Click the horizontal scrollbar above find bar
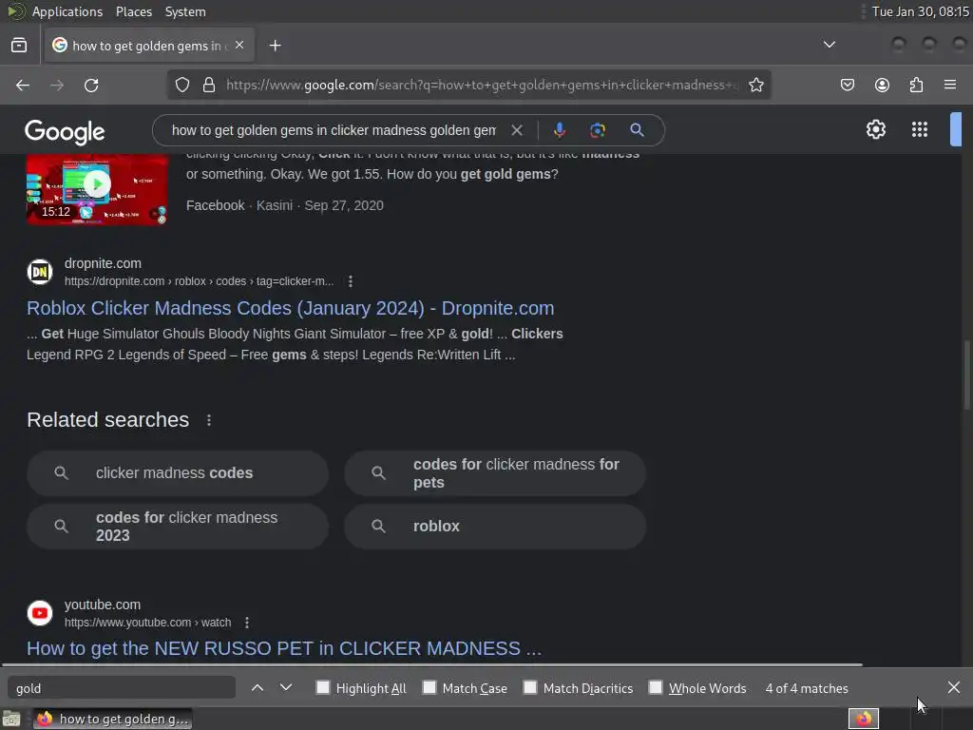 pyautogui.click(x=431, y=664)
